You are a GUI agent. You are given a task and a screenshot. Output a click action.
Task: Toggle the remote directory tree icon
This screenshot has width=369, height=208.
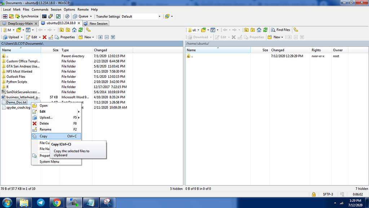click(296, 30)
